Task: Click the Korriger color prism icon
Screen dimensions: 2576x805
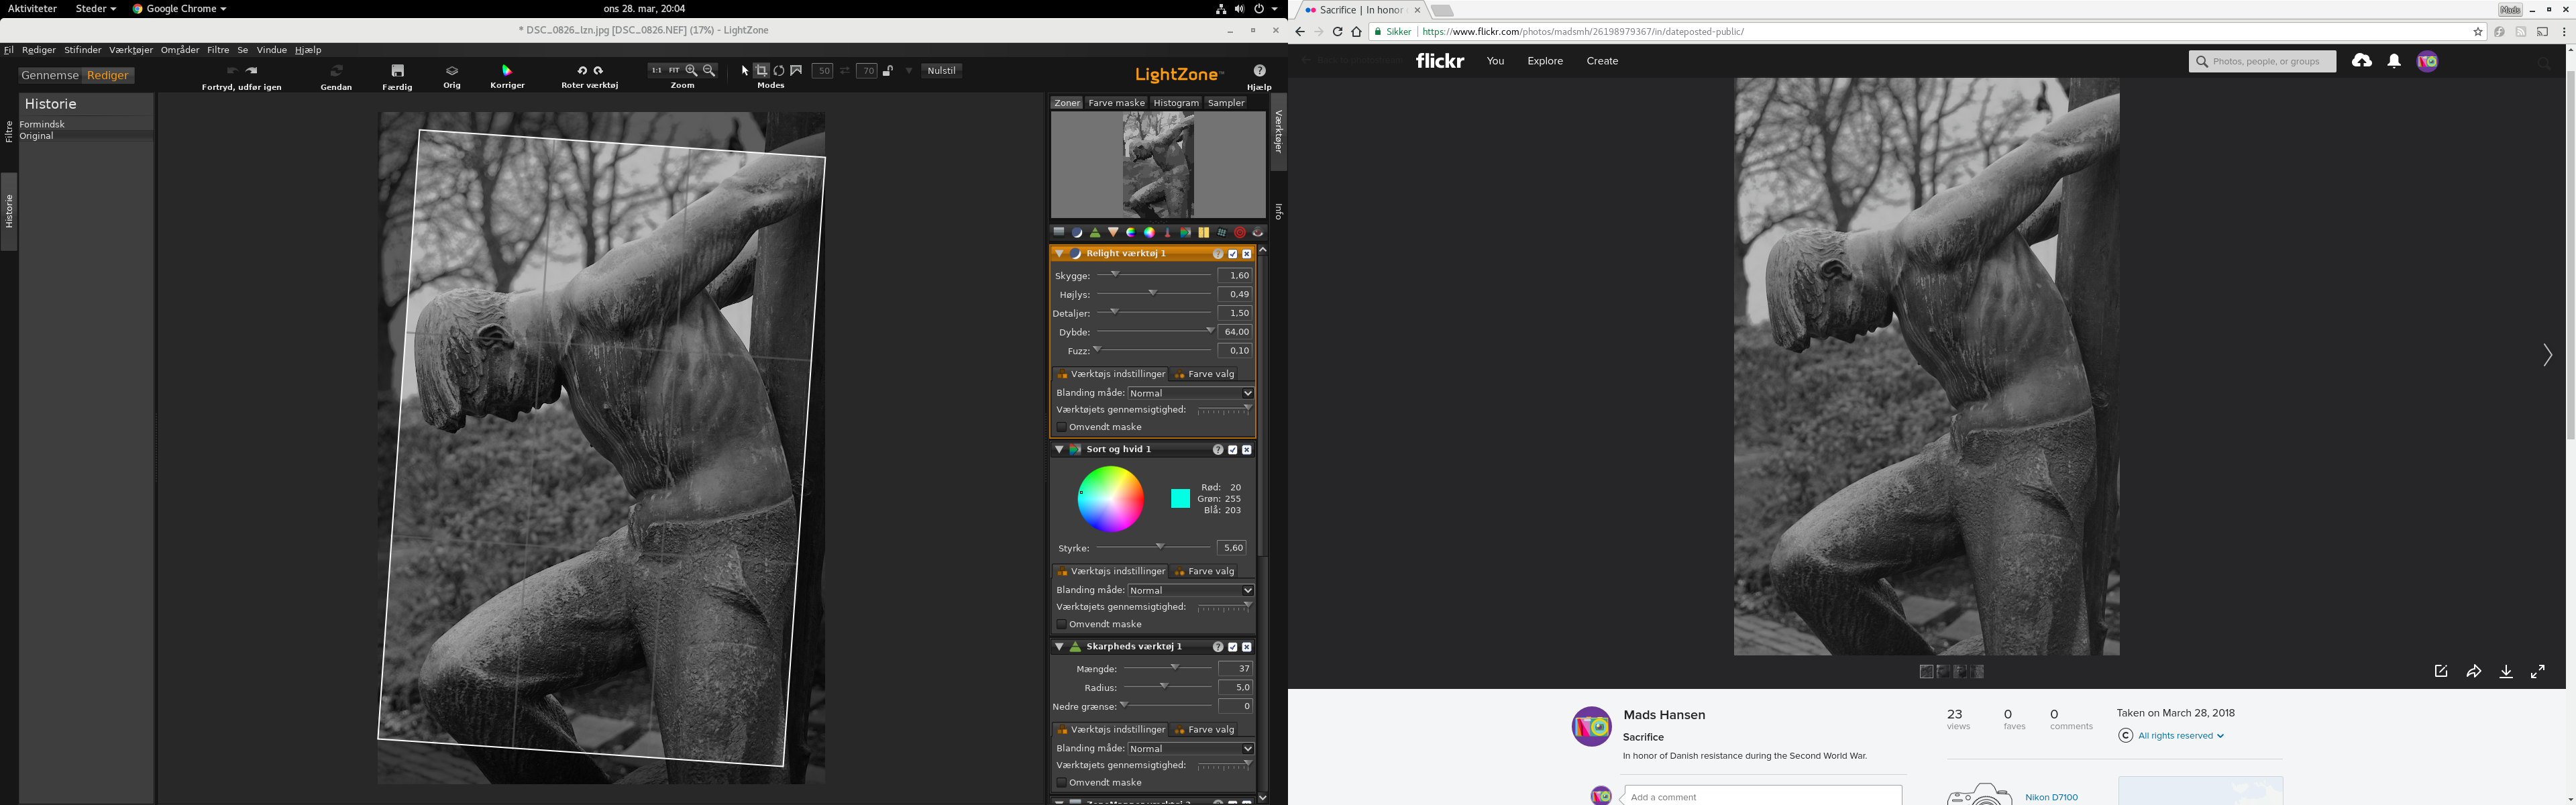Action: click(x=507, y=71)
